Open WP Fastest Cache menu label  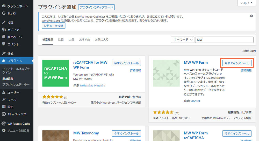coord(19,124)
